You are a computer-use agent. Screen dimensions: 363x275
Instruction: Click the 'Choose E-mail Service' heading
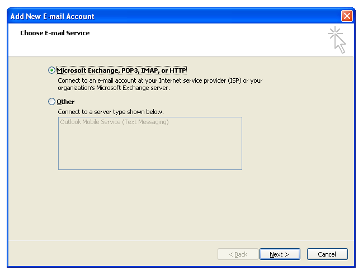(55, 33)
